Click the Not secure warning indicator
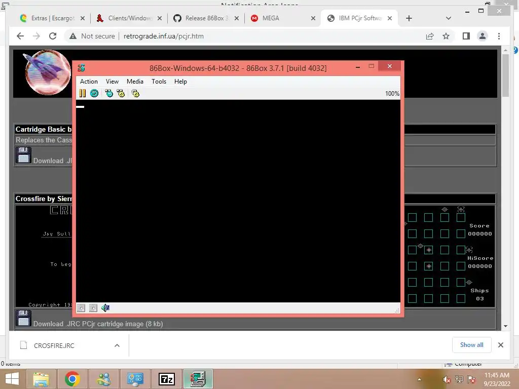 click(x=92, y=36)
